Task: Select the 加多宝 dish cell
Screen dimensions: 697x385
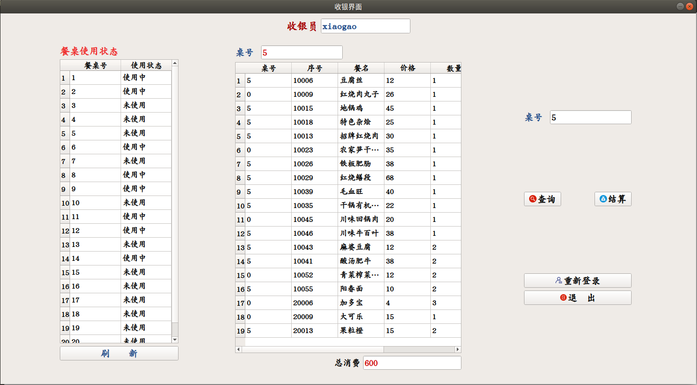Action: click(x=361, y=303)
